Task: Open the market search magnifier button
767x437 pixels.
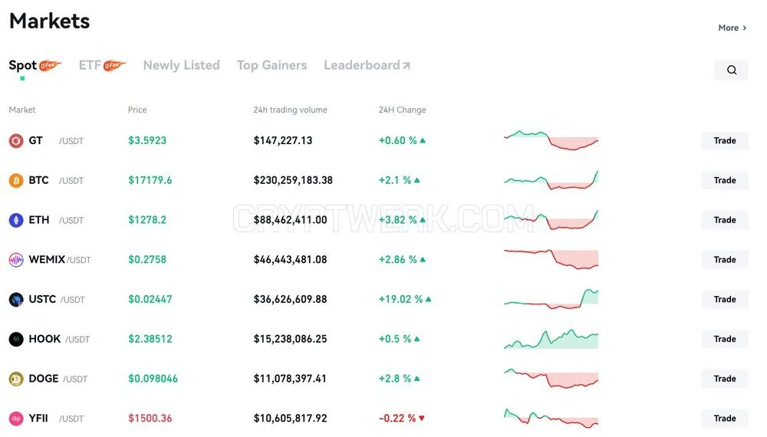Action: click(731, 70)
